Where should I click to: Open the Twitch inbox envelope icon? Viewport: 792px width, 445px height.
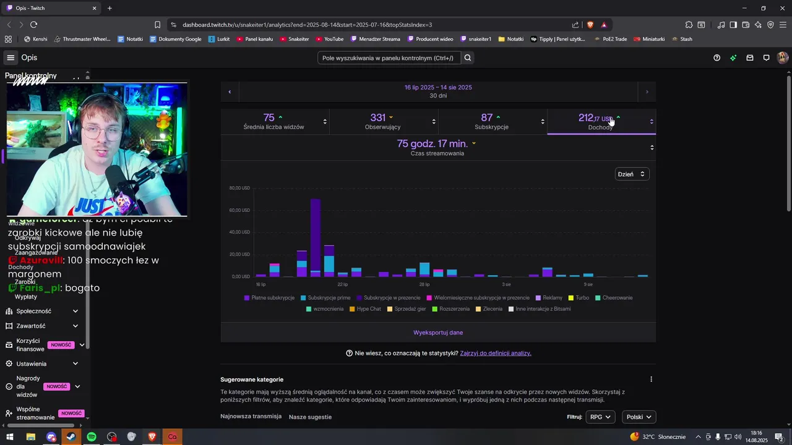[x=750, y=57]
